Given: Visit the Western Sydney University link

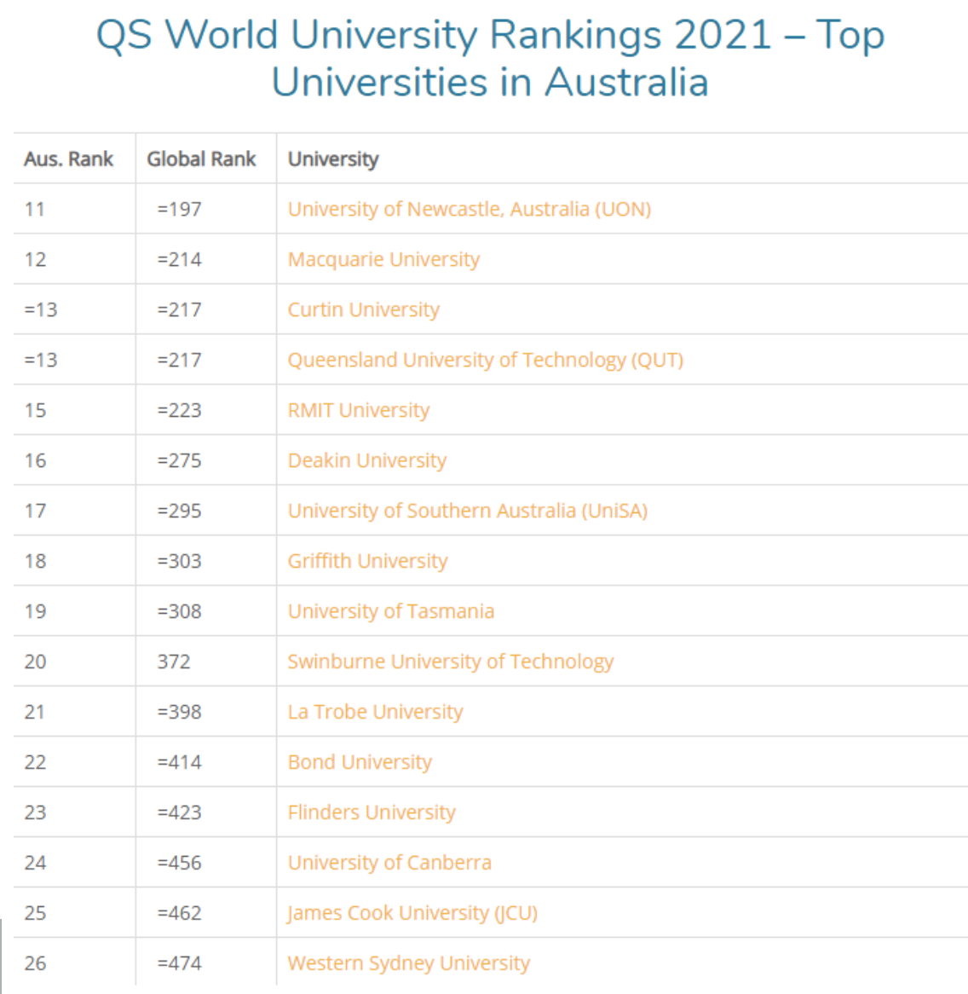Looking at the screenshot, I should [x=409, y=963].
